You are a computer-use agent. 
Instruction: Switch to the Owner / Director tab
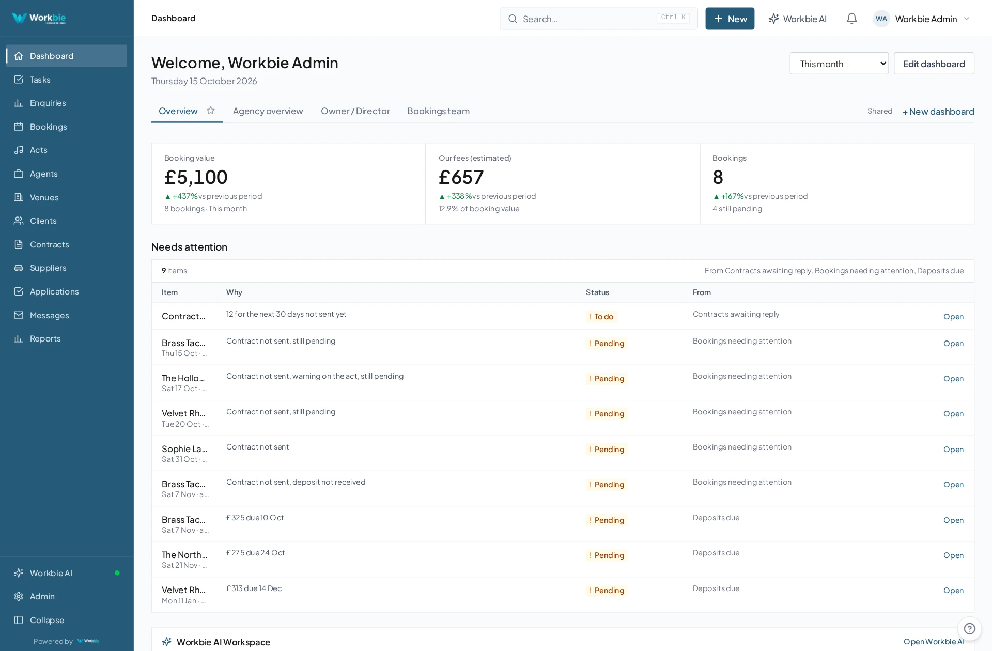[355, 111]
